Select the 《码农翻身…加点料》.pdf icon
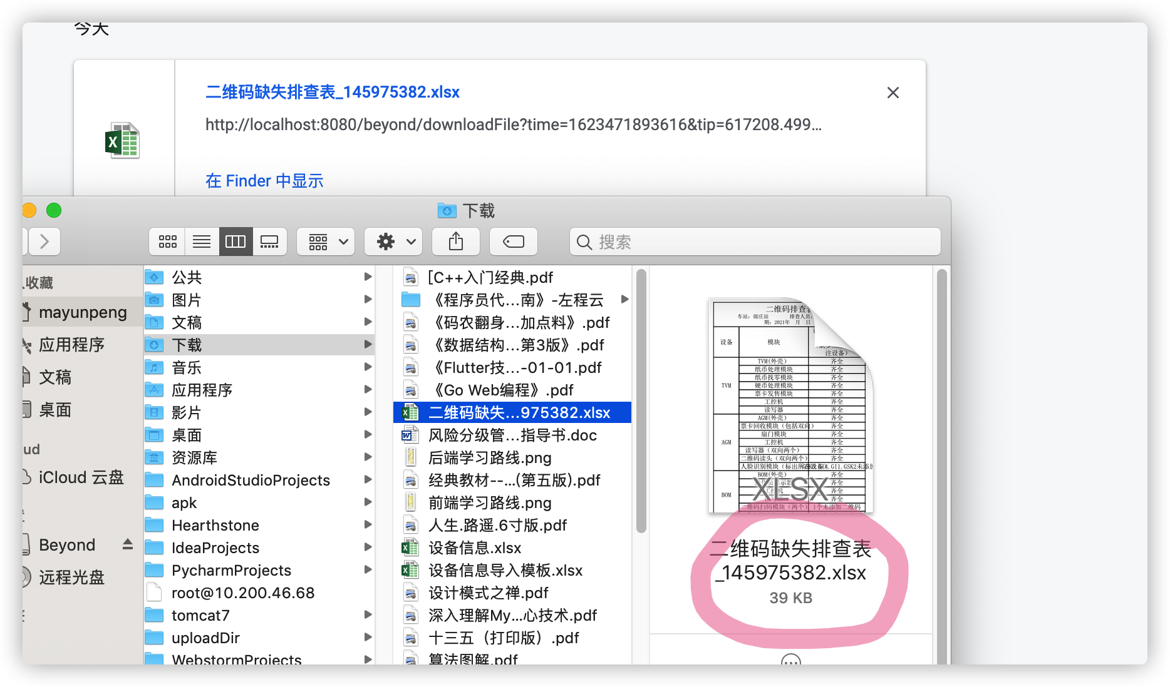 411,322
